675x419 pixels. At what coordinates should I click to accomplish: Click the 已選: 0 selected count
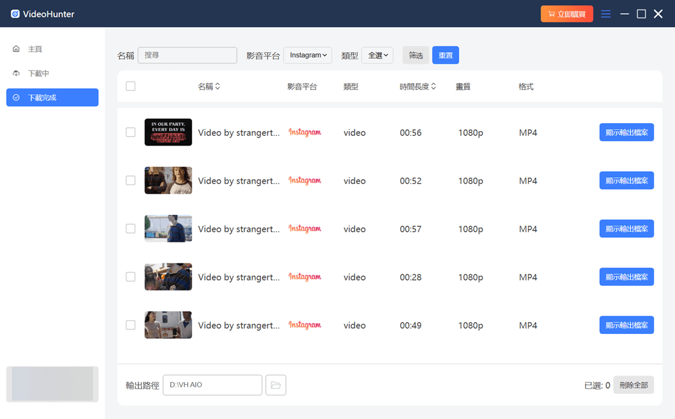click(x=597, y=385)
